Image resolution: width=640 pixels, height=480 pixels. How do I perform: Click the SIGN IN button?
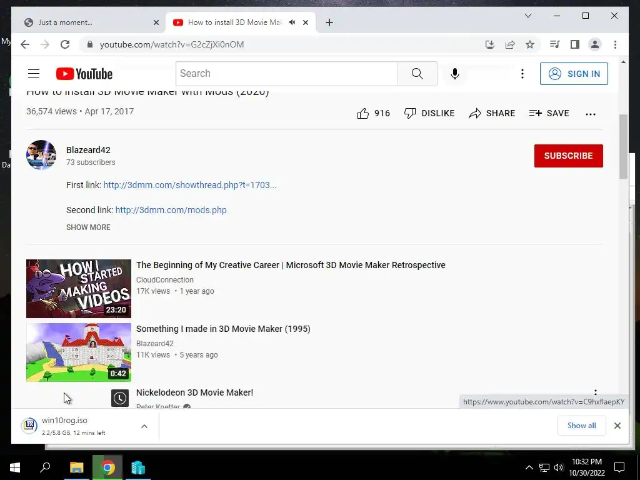click(x=574, y=74)
